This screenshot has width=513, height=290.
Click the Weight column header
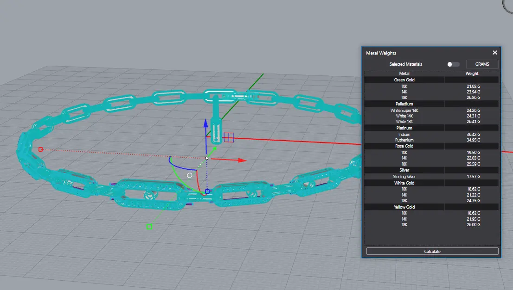pos(472,74)
